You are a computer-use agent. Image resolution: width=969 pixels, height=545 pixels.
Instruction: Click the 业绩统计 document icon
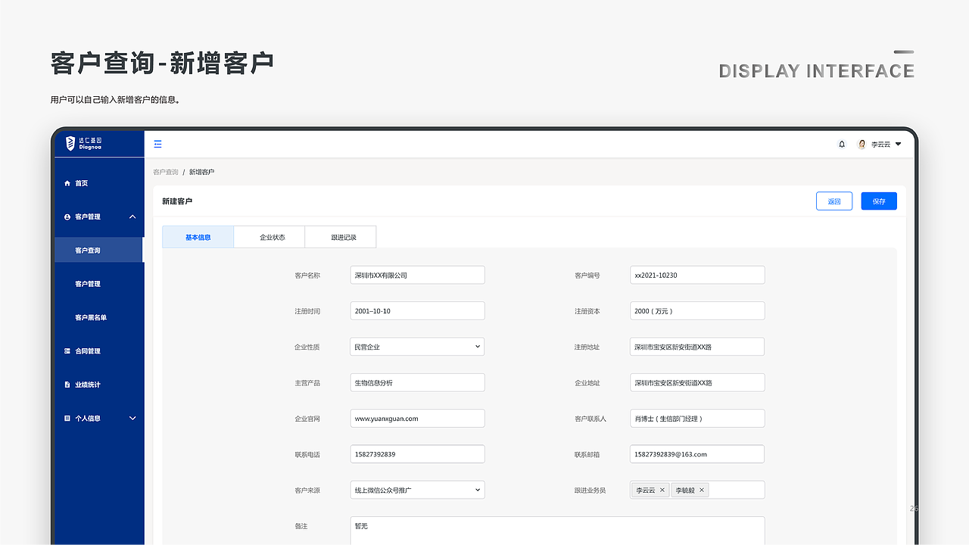coord(67,385)
